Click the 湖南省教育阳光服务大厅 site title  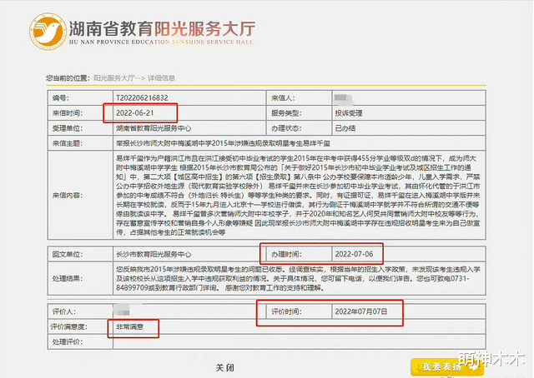162,28
